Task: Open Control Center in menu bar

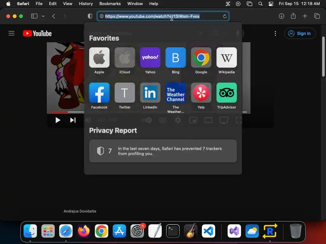Action: point(271,4)
